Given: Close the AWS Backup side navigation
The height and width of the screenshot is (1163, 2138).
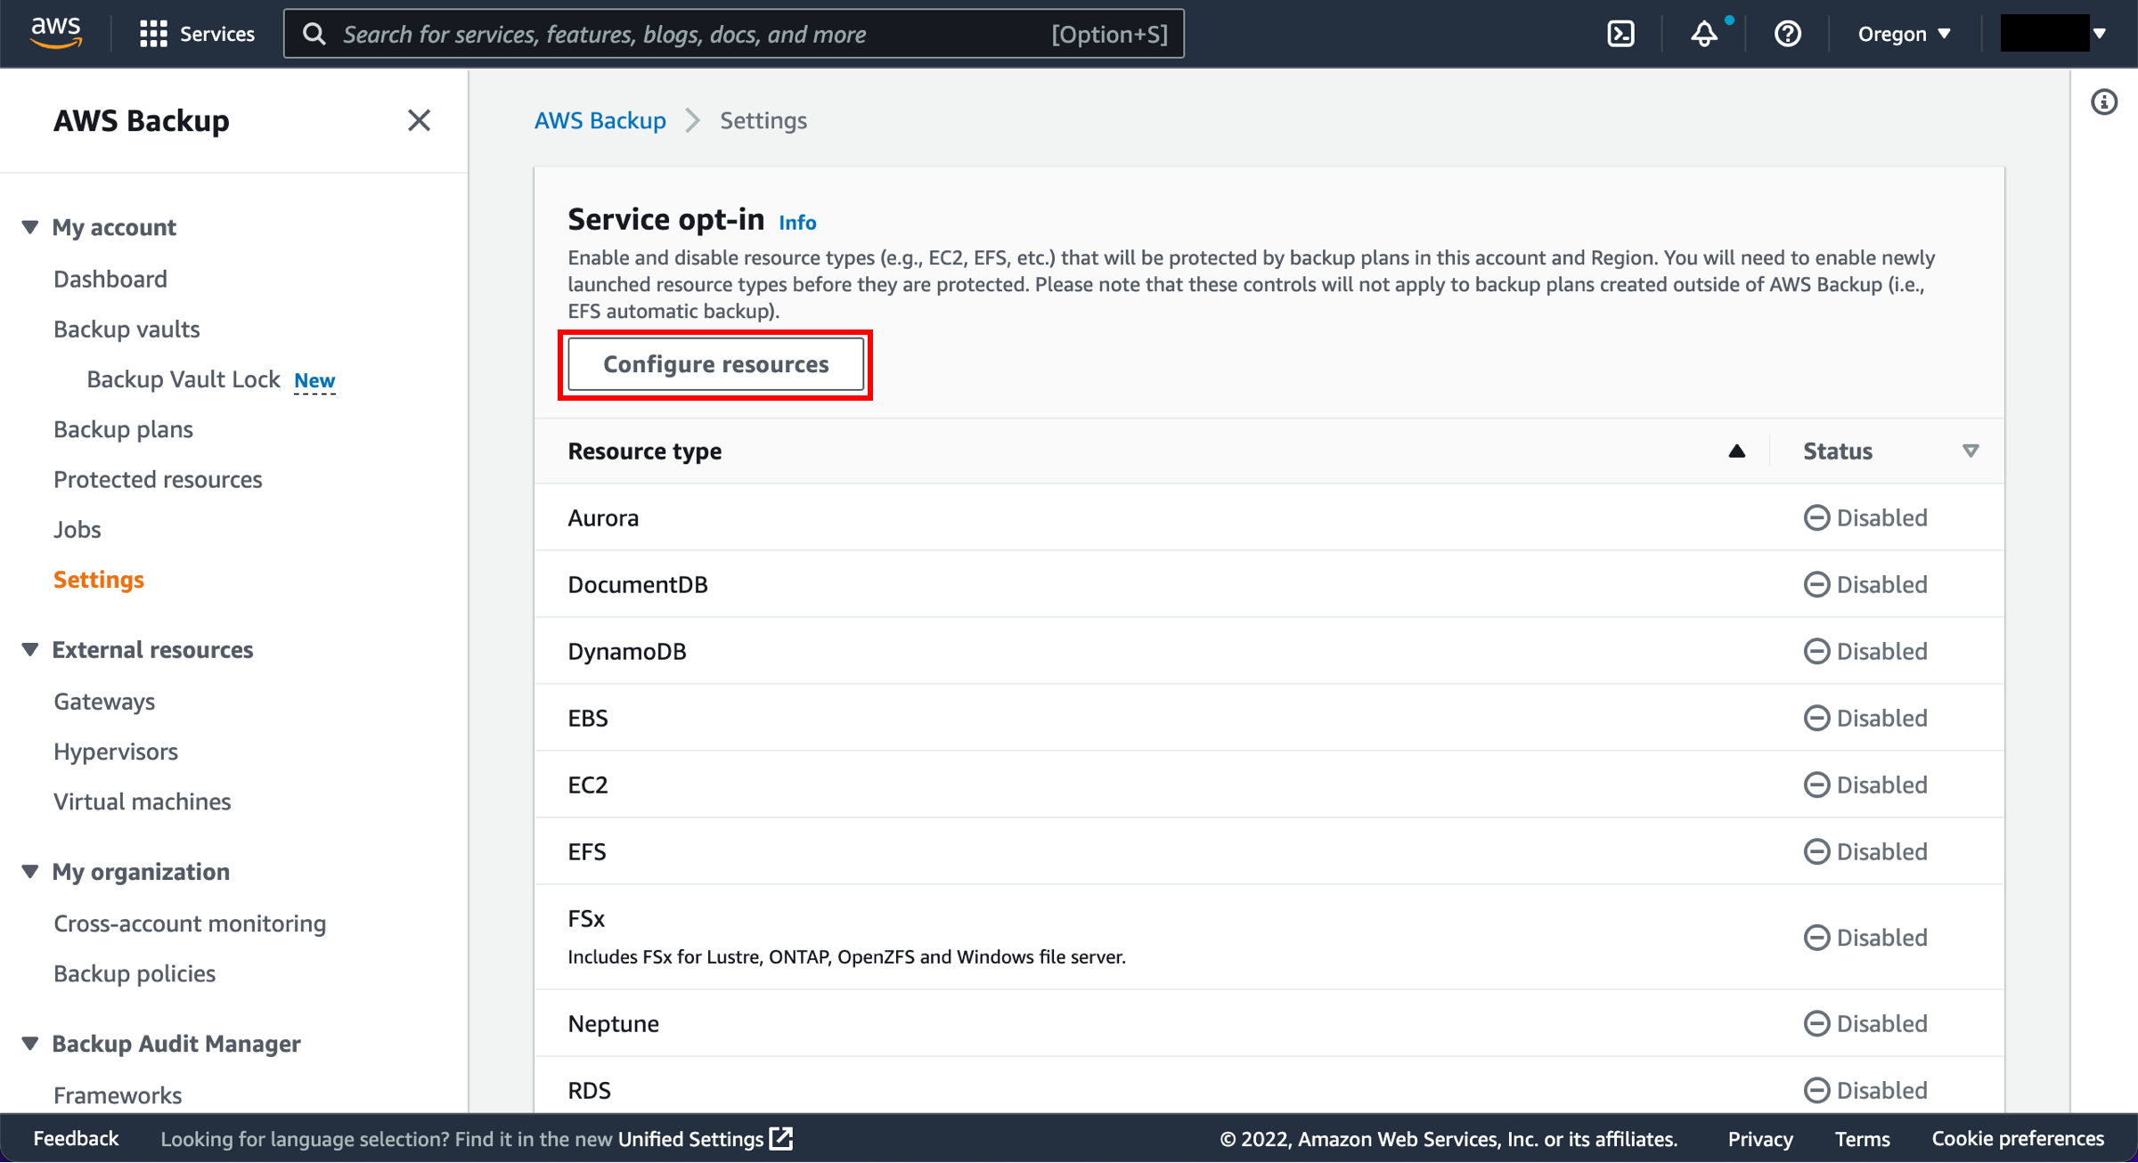Looking at the screenshot, I should 419,120.
